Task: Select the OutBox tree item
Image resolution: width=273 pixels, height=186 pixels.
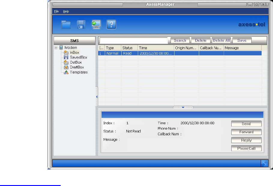Action: click(76, 62)
